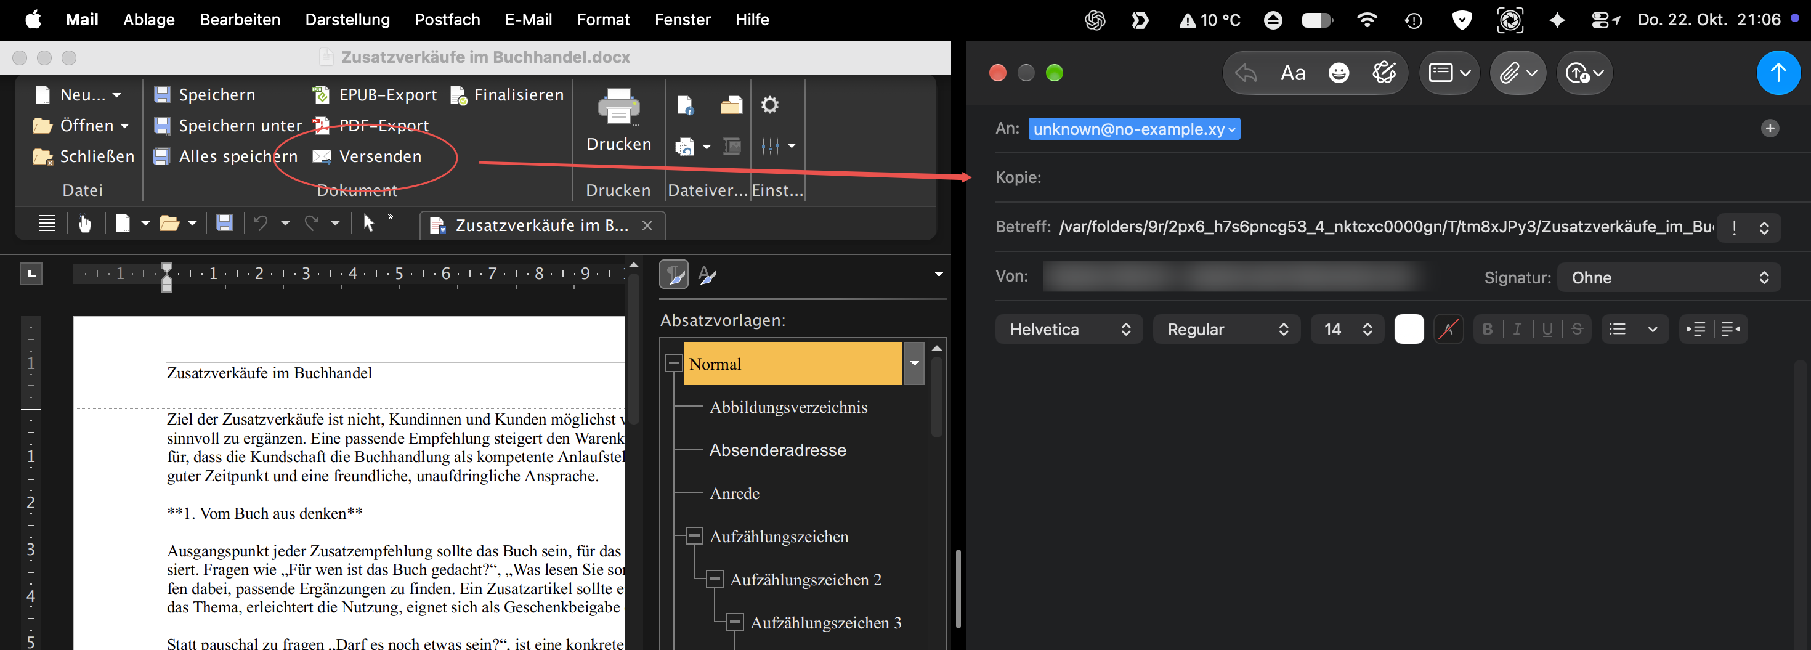Open the Postfach menu in the menu bar

tap(447, 20)
